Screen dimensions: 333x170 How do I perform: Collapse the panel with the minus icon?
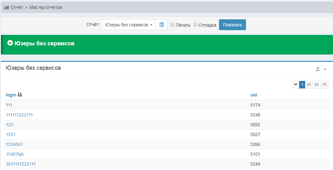(325, 69)
